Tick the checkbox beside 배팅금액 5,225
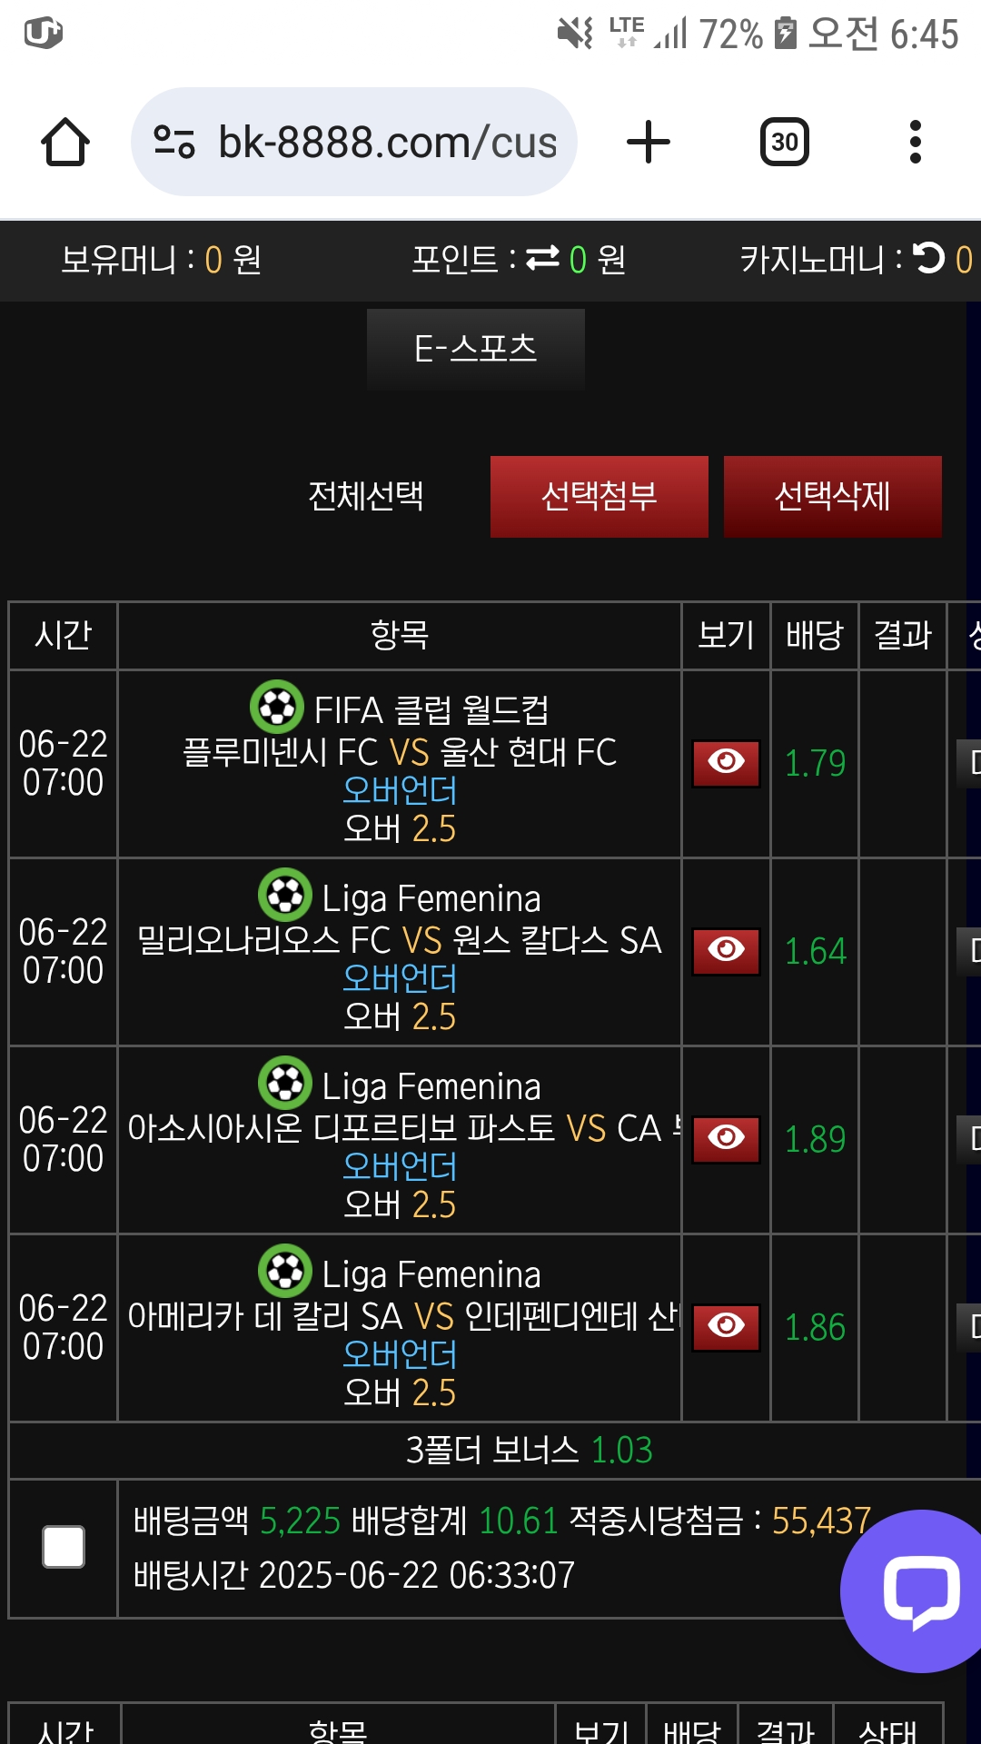 pos(64,1547)
